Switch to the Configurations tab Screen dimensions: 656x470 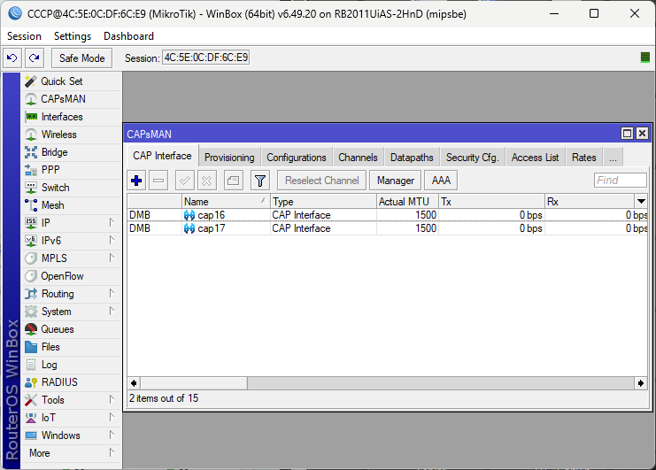click(297, 158)
